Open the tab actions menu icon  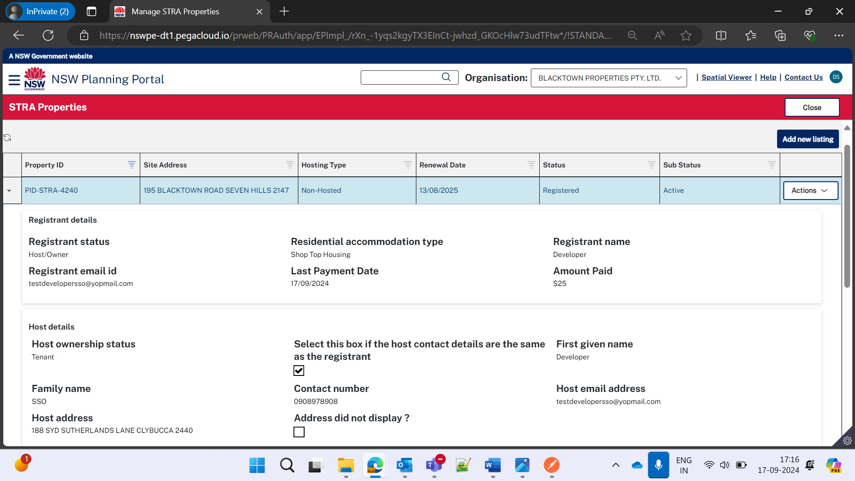(x=91, y=12)
